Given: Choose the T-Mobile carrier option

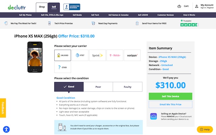Looking at the screenshot, I should pos(115,55).
